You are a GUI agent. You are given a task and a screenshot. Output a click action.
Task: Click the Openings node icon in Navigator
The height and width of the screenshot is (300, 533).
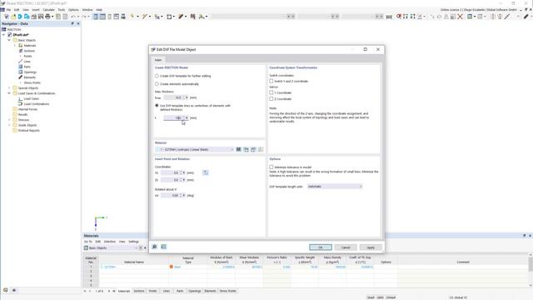point(20,72)
